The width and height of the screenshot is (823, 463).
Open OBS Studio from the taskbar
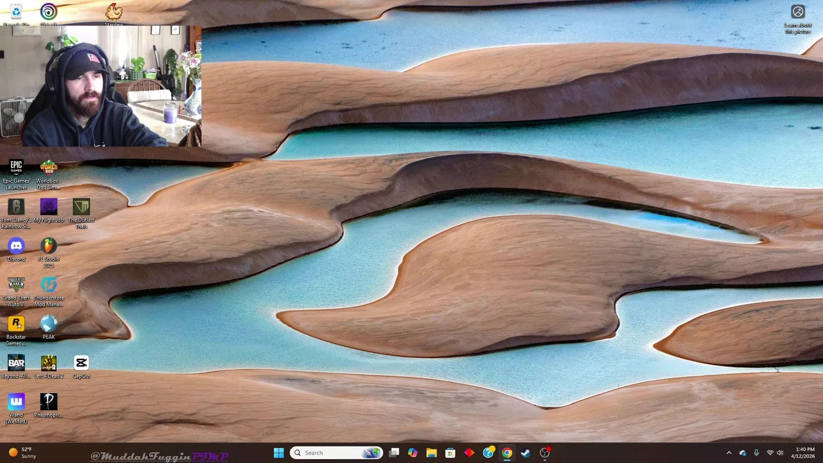coord(545,453)
